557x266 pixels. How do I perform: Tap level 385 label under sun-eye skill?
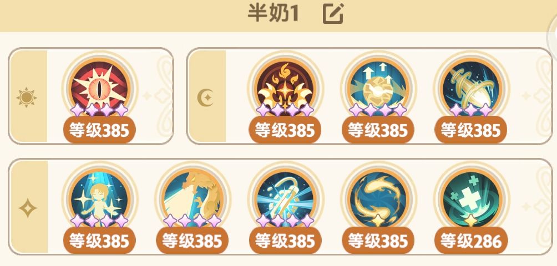point(99,130)
